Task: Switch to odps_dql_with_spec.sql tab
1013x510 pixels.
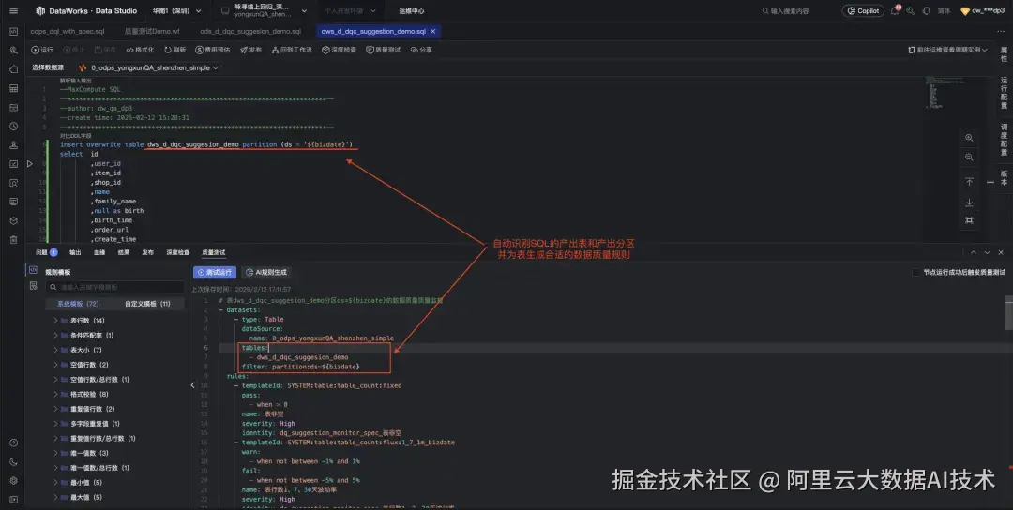Action: (67, 31)
